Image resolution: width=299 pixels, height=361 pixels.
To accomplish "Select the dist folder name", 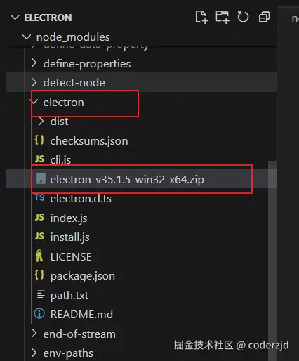I will coord(59,122).
